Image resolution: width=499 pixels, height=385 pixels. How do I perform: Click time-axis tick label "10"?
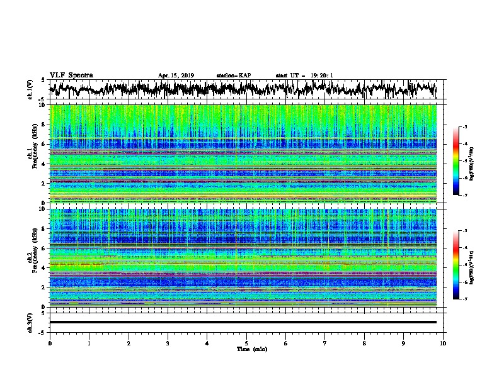point(443,343)
